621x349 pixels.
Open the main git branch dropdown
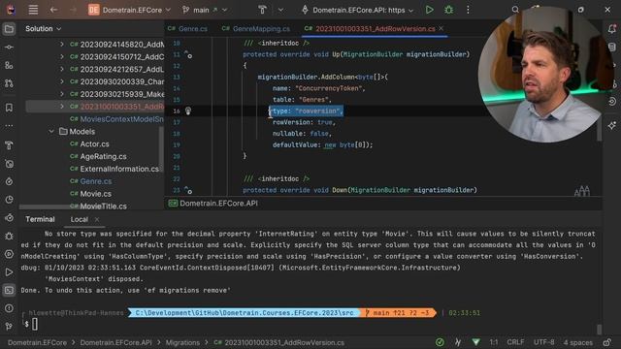tap(205, 10)
